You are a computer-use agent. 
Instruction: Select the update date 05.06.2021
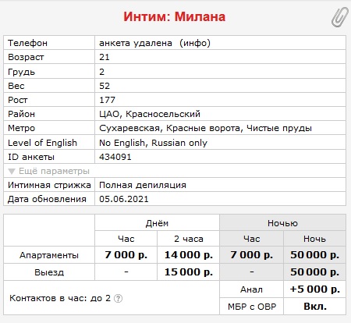[x=124, y=199]
